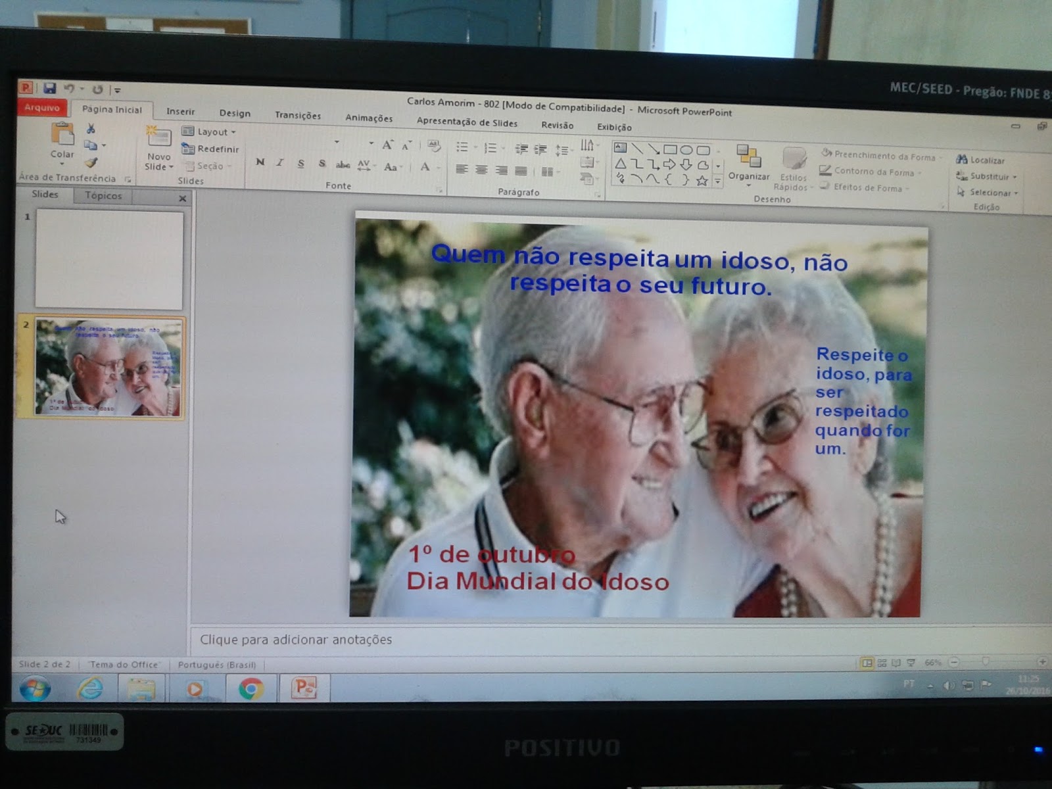Open the Change Case (Aa) dropdown

click(392, 166)
